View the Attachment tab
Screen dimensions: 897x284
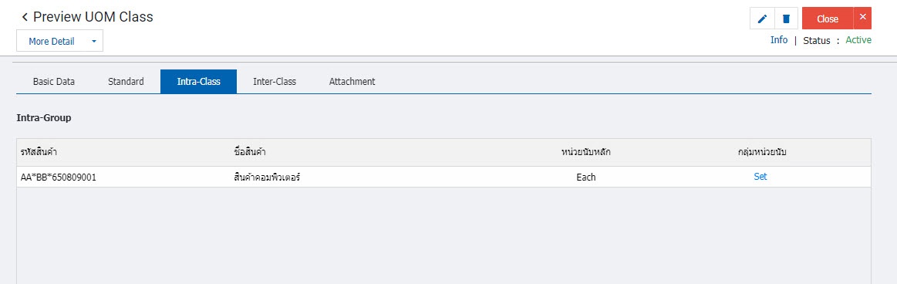pos(352,81)
